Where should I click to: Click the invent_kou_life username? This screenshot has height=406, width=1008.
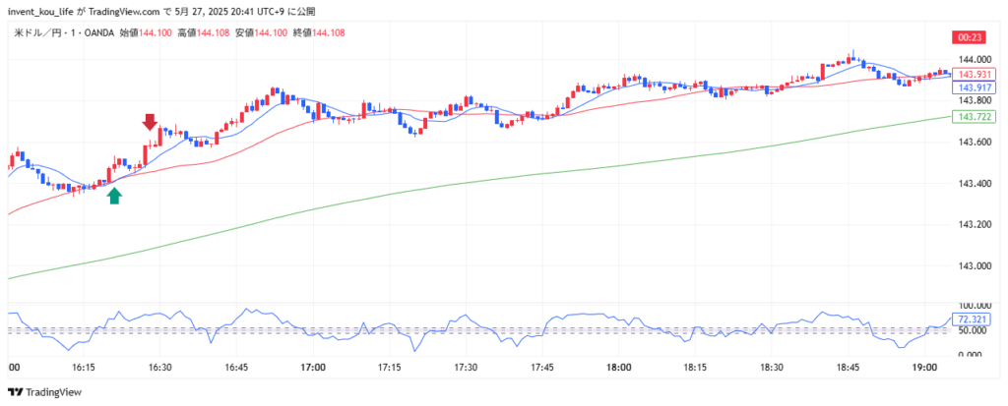39,11
